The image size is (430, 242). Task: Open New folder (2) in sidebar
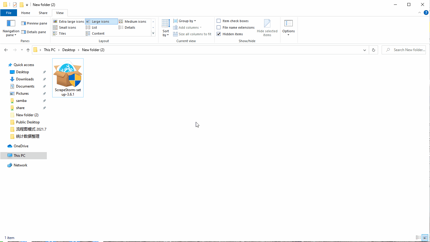(27, 115)
